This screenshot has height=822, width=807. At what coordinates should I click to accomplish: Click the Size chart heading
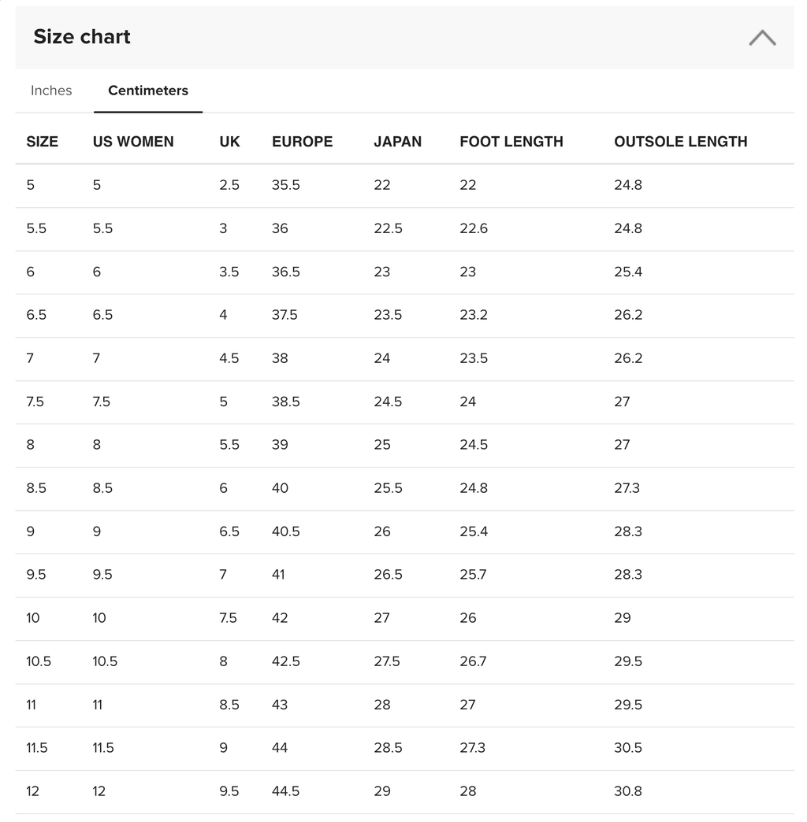[82, 37]
